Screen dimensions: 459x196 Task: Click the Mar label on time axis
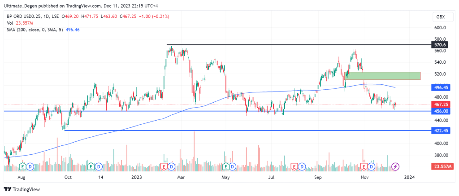[182, 177]
